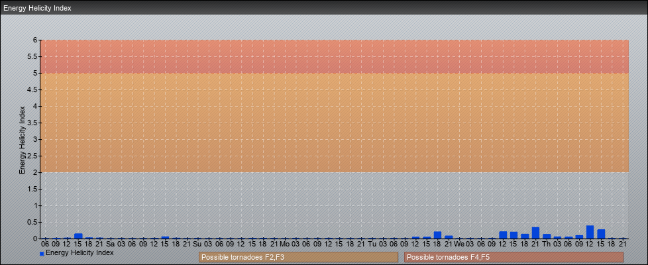Click the Energy Helicity Index legend label
Viewport: 648px width, 265px height.
click(x=80, y=252)
